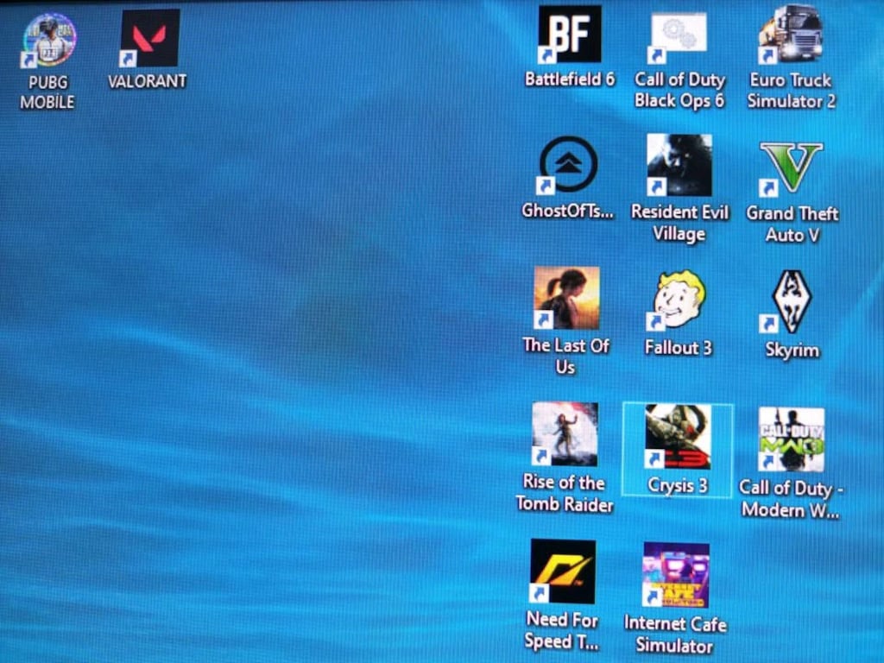Click the Skyrim label text
The image size is (884, 663).
[x=792, y=350]
